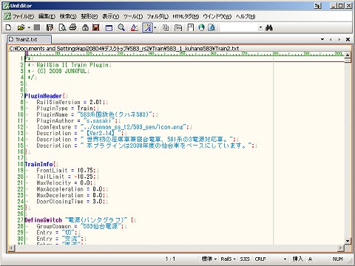Click the copy documents icon
Image resolution: width=355 pixels, height=266 pixels.
tap(166, 27)
